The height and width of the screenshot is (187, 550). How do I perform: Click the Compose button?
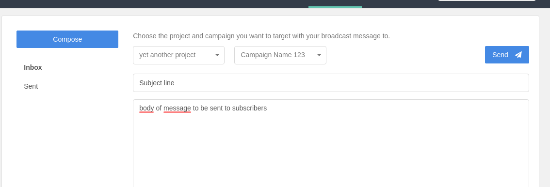click(x=67, y=39)
